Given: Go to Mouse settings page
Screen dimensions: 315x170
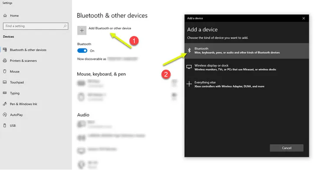Looking at the screenshot, I should (15, 71).
